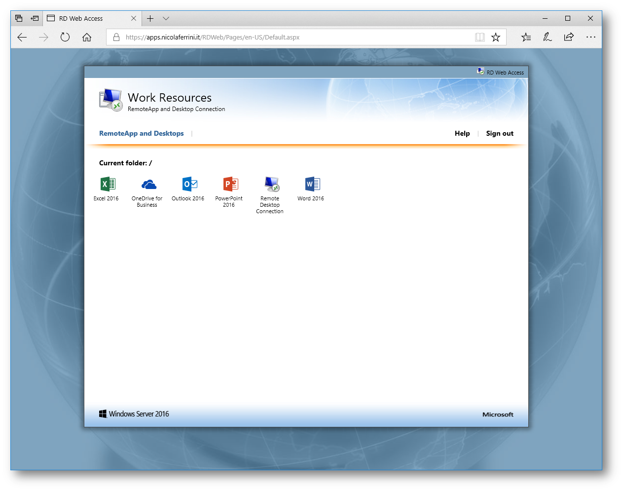Open the Favorites hub icon
This screenshot has height=491, width=623.
pyautogui.click(x=526, y=37)
